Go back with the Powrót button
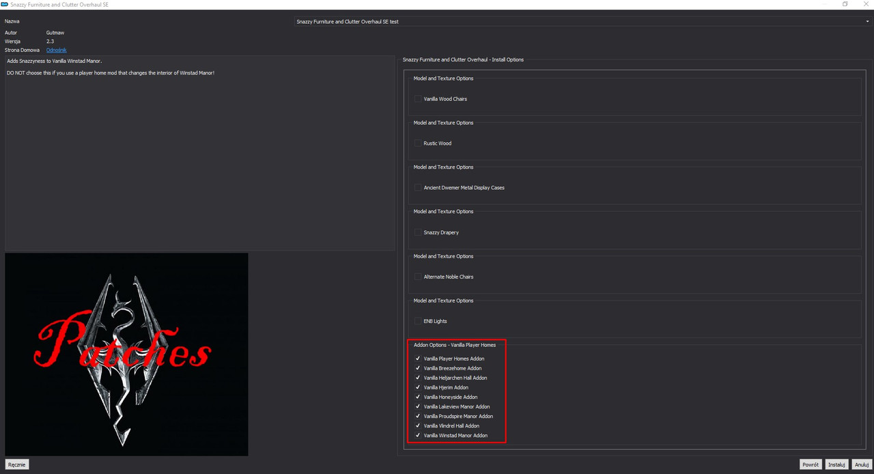 (811, 464)
